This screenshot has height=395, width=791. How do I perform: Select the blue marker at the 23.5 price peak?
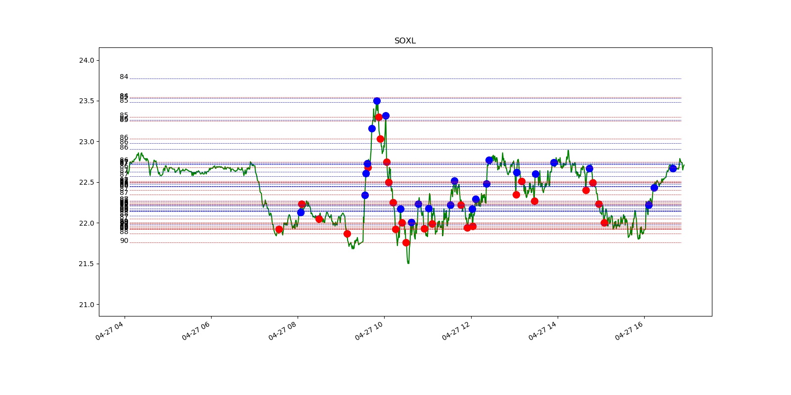click(x=377, y=101)
